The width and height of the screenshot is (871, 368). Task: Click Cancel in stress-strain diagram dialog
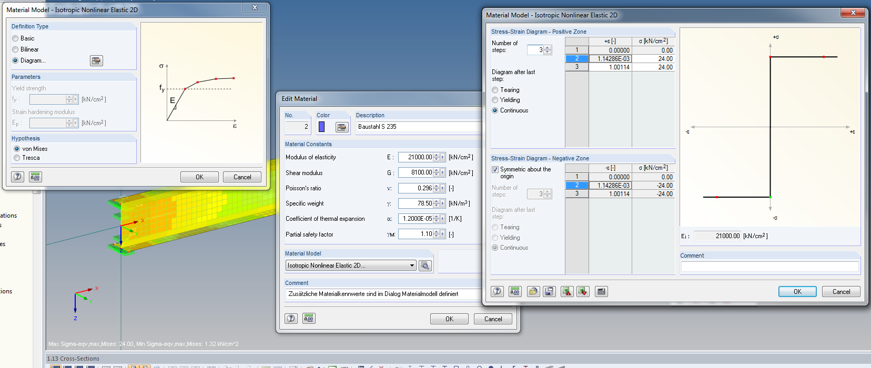tap(841, 292)
